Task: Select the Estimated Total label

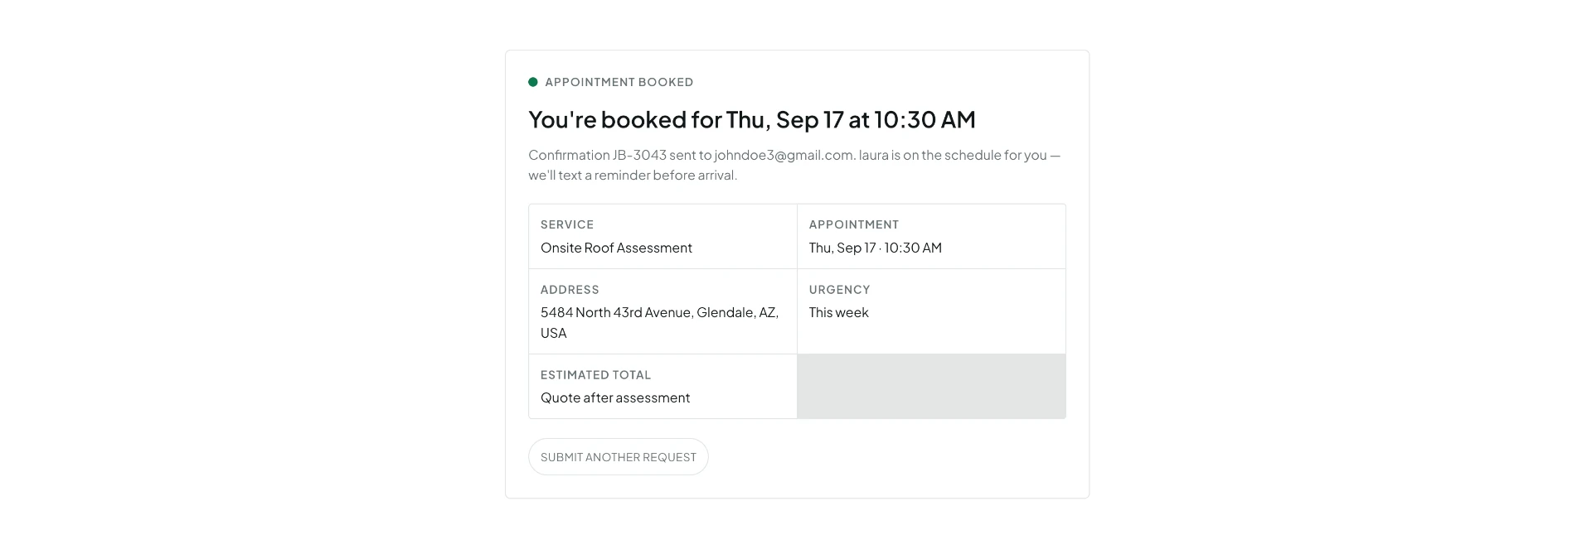Action: coord(595,375)
